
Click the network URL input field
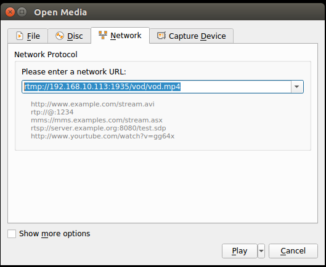click(157, 87)
